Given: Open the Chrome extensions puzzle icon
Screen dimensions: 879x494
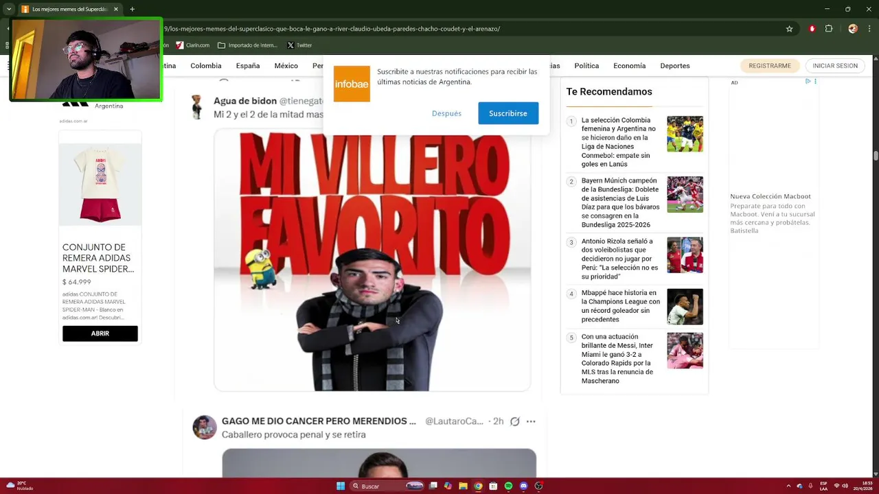Looking at the screenshot, I should click(x=829, y=29).
